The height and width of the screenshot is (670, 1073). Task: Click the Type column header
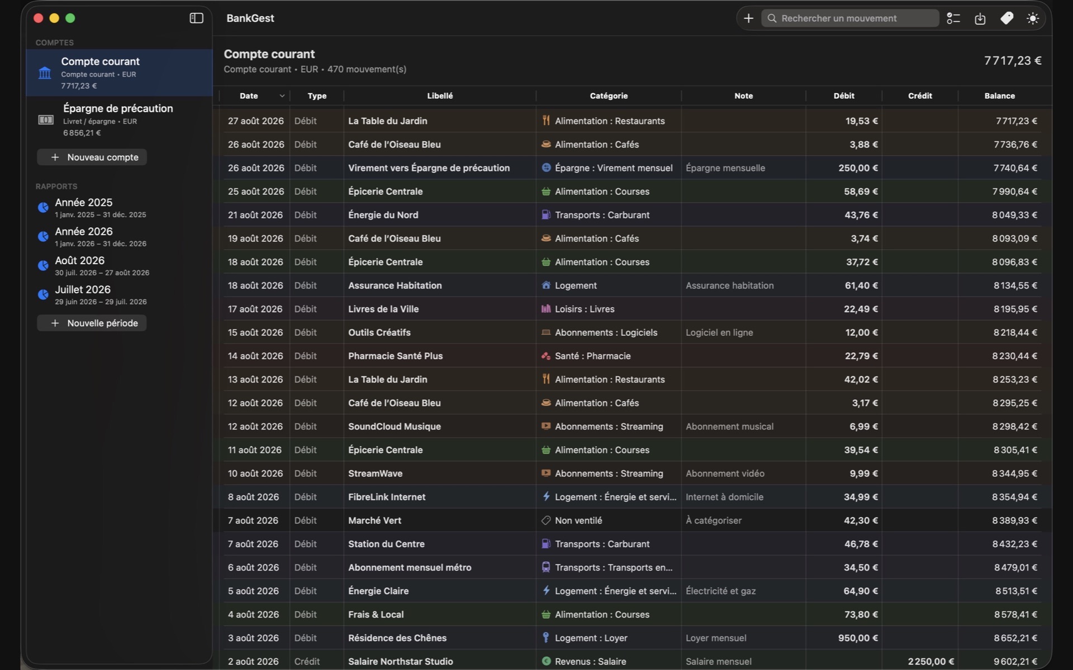[317, 96]
